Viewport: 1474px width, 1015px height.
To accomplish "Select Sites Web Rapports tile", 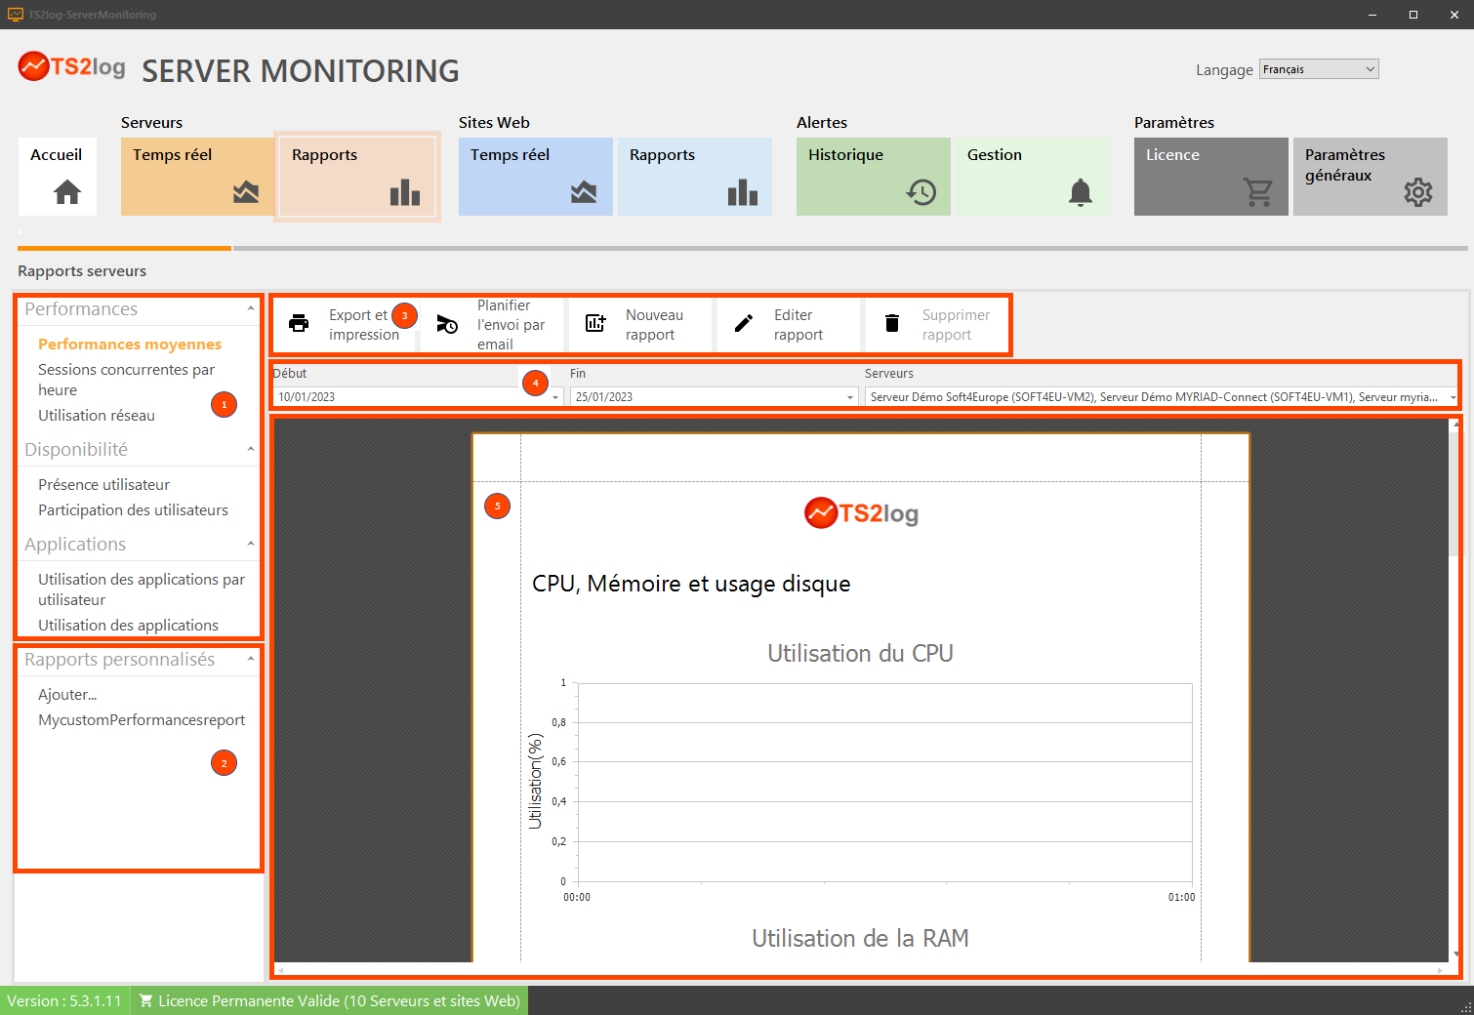I will coord(695,177).
